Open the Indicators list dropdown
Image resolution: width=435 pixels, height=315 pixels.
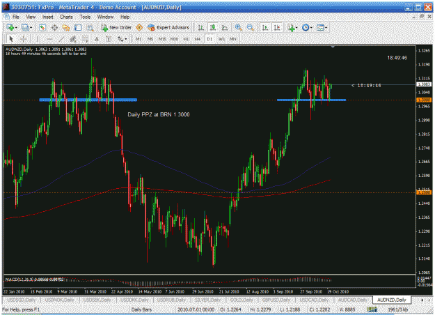(292, 27)
